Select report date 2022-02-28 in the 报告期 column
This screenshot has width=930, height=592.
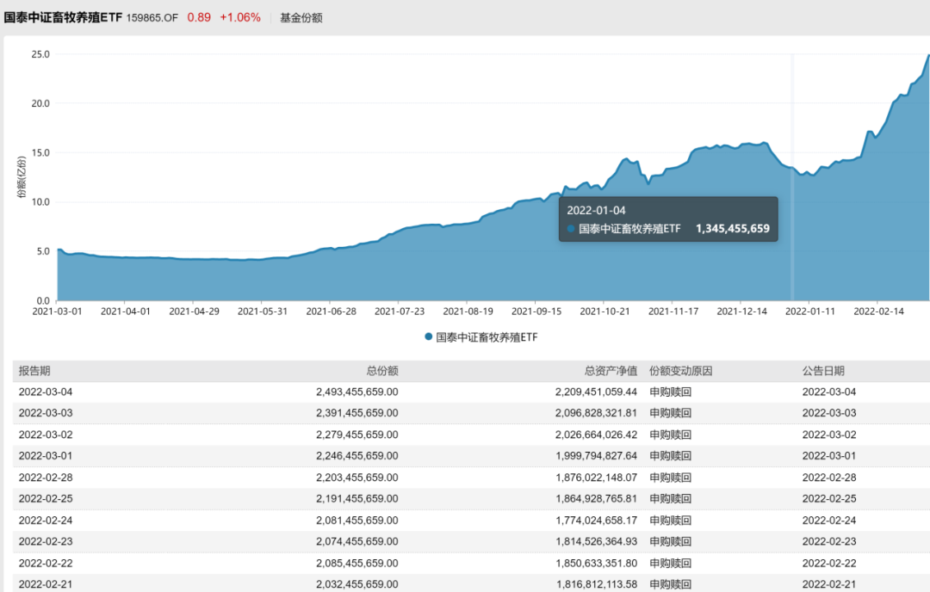click(x=46, y=477)
